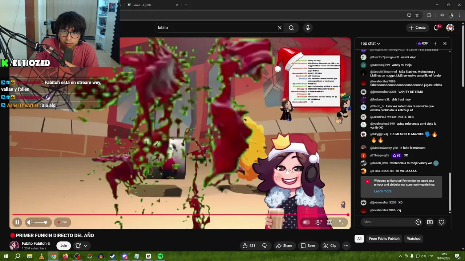Open the emoji picker in chat
The height and width of the screenshot is (261, 465).
[418, 222]
